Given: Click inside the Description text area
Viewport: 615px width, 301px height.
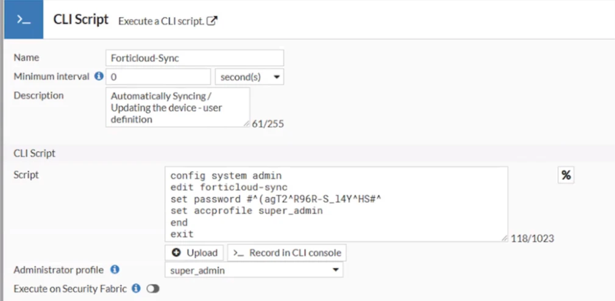Looking at the screenshot, I should (x=177, y=107).
